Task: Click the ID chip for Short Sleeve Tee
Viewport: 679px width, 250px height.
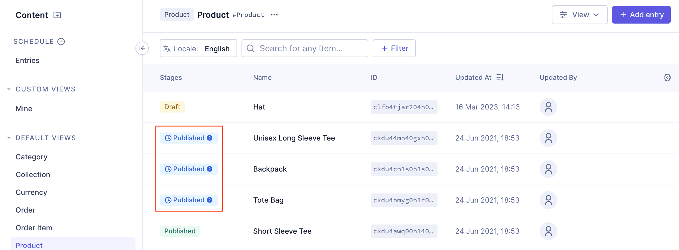Action: pyautogui.click(x=404, y=231)
